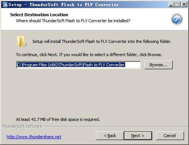The width and height of the screenshot is (189, 145).
Task: Go back with the < Back button
Action: [x=110, y=136]
